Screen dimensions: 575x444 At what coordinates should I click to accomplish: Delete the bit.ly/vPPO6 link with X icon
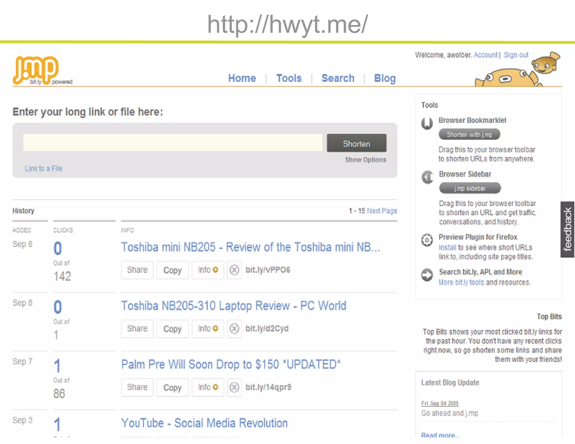234,270
